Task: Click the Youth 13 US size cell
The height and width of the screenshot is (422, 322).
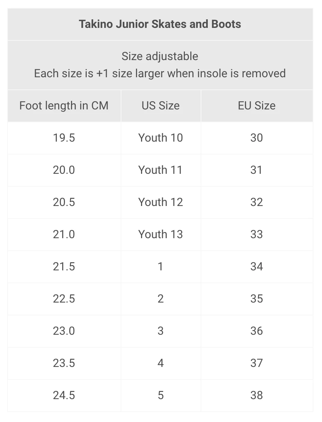Action: (x=161, y=234)
